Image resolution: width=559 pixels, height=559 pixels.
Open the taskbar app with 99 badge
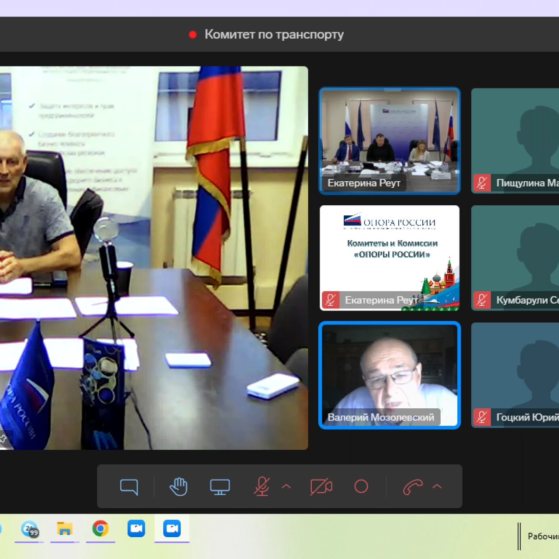point(30,529)
